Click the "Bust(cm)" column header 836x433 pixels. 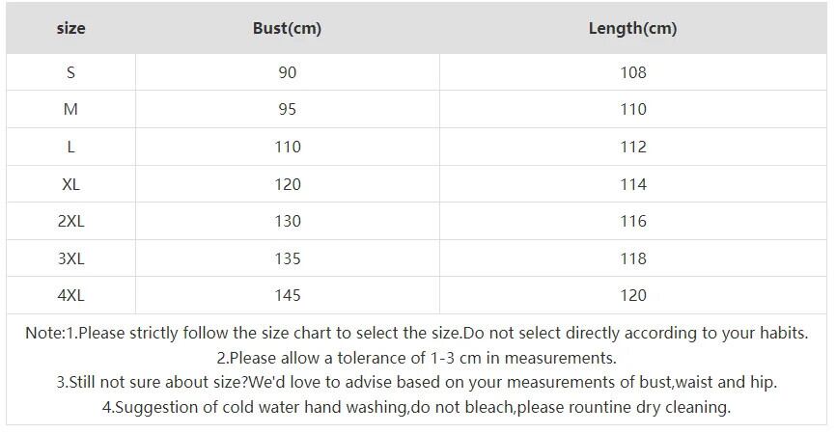(287, 28)
